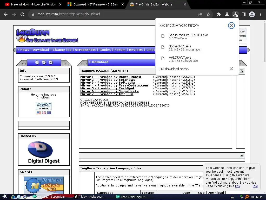Reload the ImgBurn download page

[x=22, y=14]
